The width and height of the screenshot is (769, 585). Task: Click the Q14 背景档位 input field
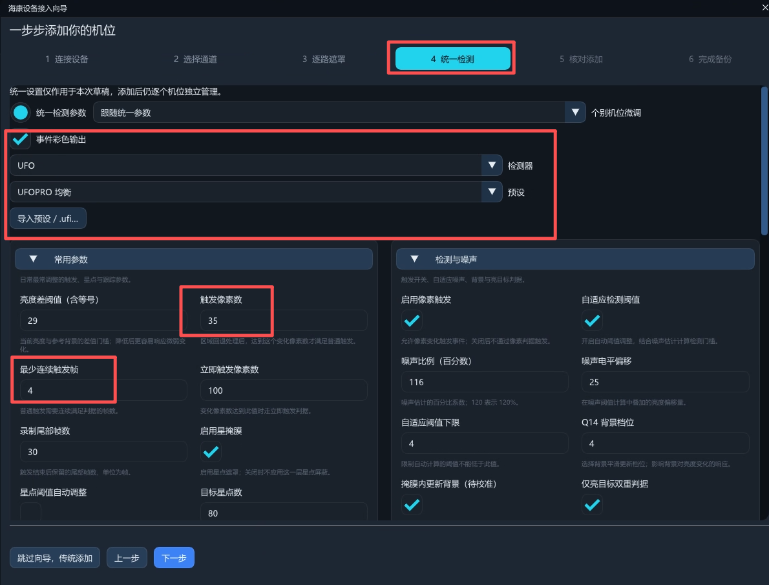coord(665,443)
